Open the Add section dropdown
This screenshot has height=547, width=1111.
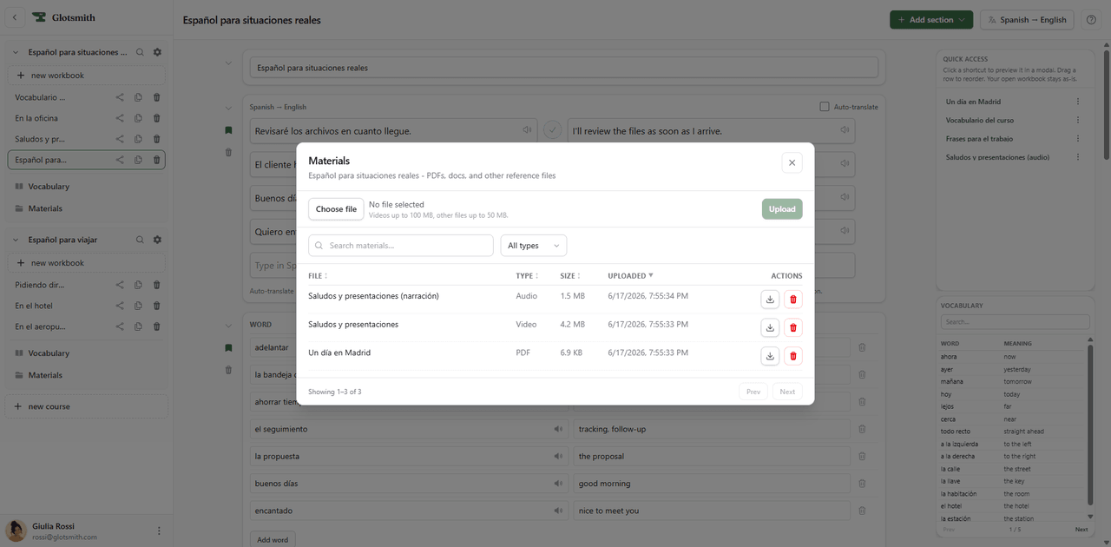click(x=931, y=20)
